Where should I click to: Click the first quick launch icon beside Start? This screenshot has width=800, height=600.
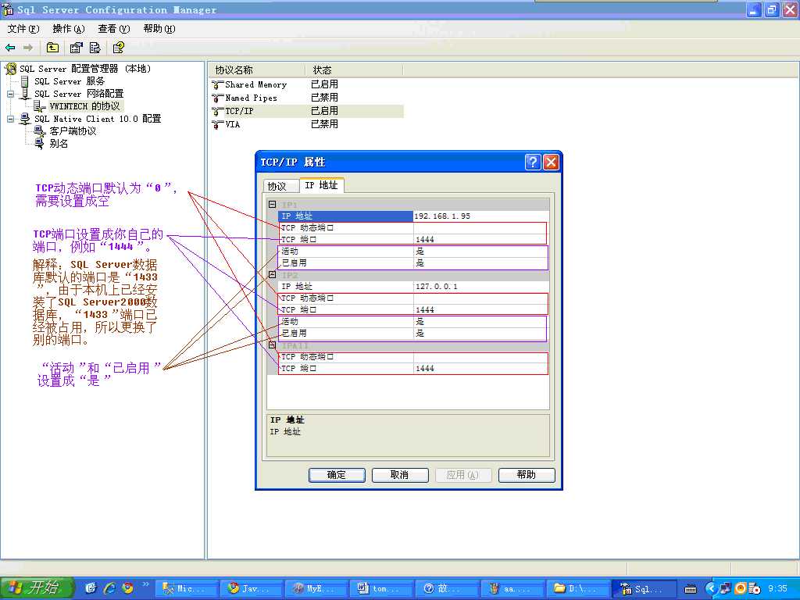point(91,588)
